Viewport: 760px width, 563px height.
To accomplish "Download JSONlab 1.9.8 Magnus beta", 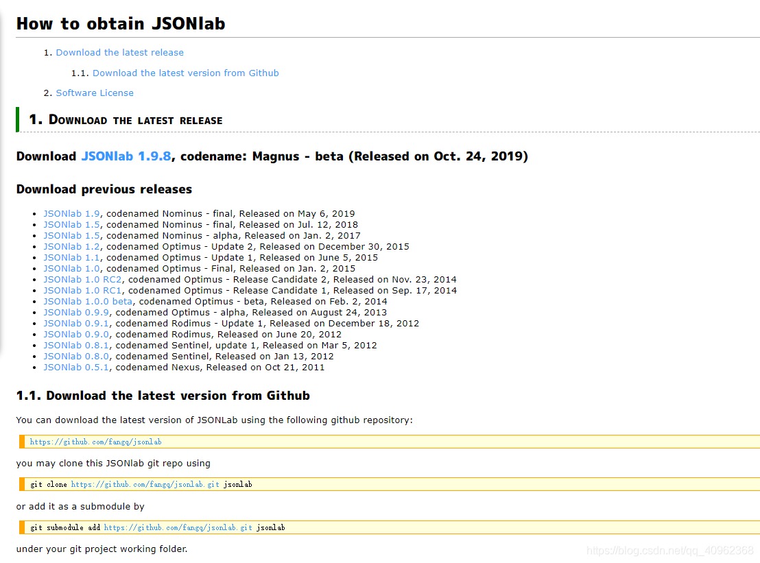I will coord(126,156).
